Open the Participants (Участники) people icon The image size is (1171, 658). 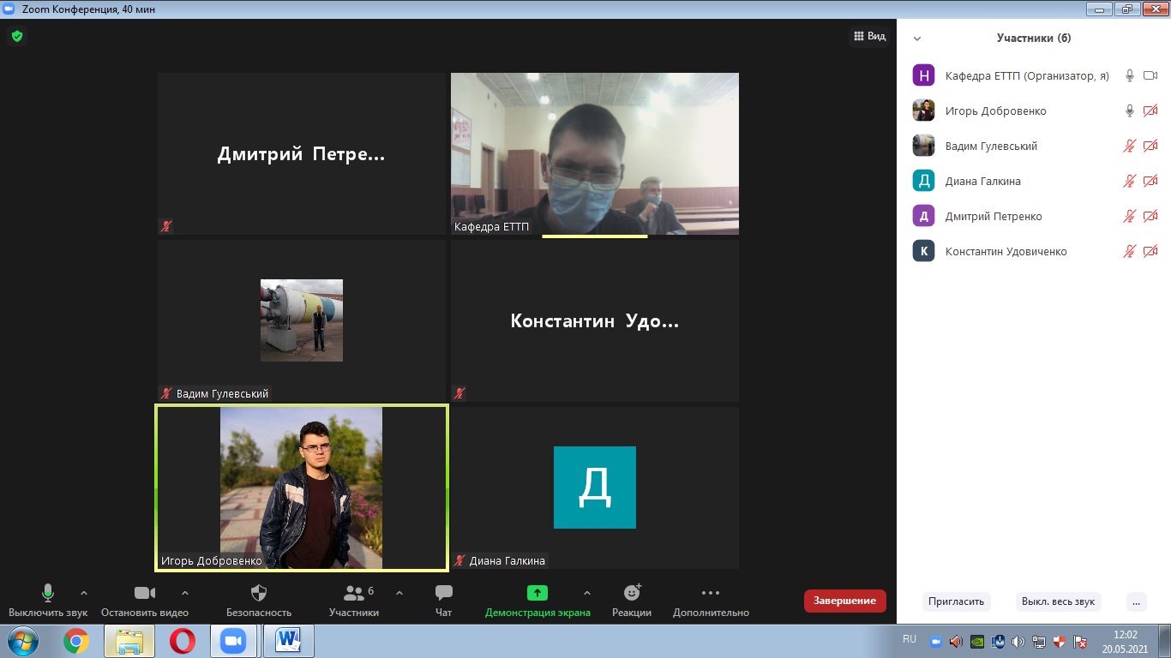click(353, 593)
